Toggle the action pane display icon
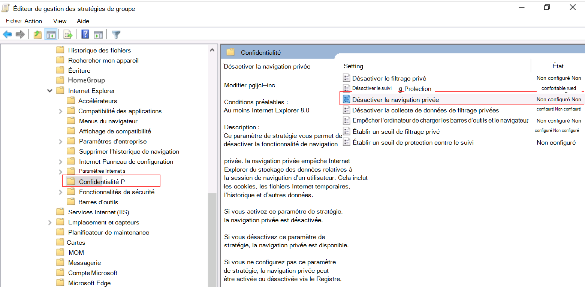The width and height of the screenshot is (585, 287). coord(98,34)
